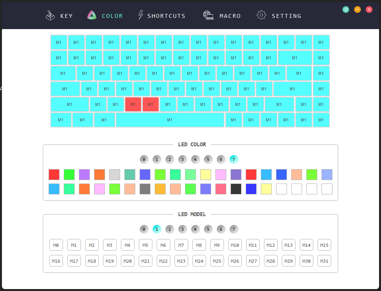
Task: Click the green menu circle icon
Action: (346, 10)
